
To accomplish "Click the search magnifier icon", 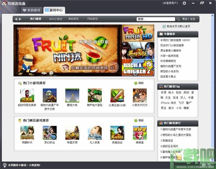I will click(x=178, y=19).
